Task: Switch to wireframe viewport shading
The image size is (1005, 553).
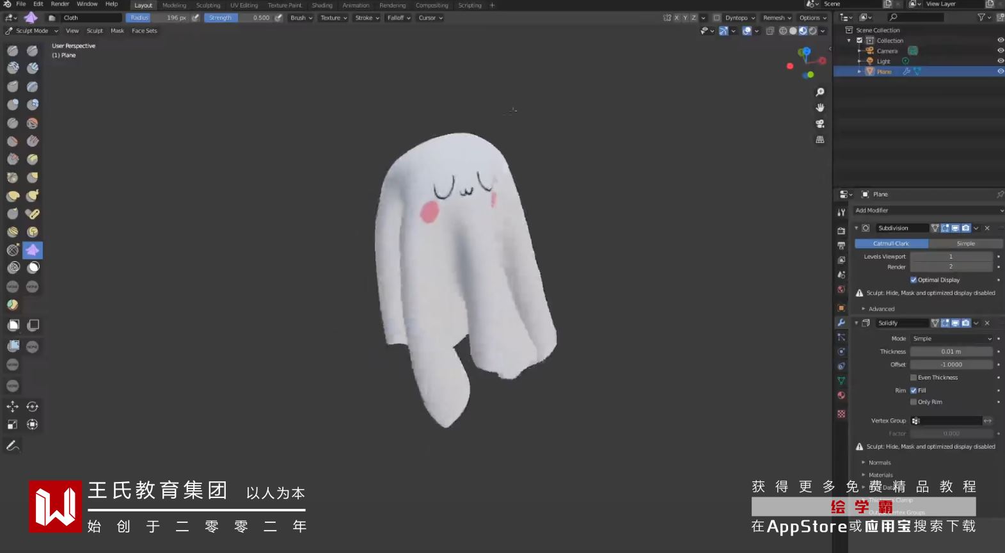Action: tap(783, 31)
